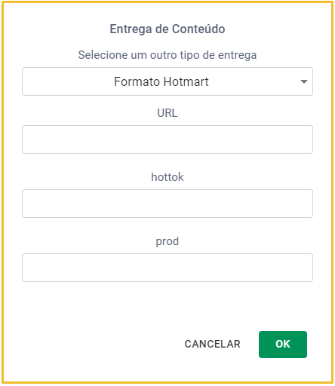
Task: Expand the delivery type selector list
Action: point(167,81)
